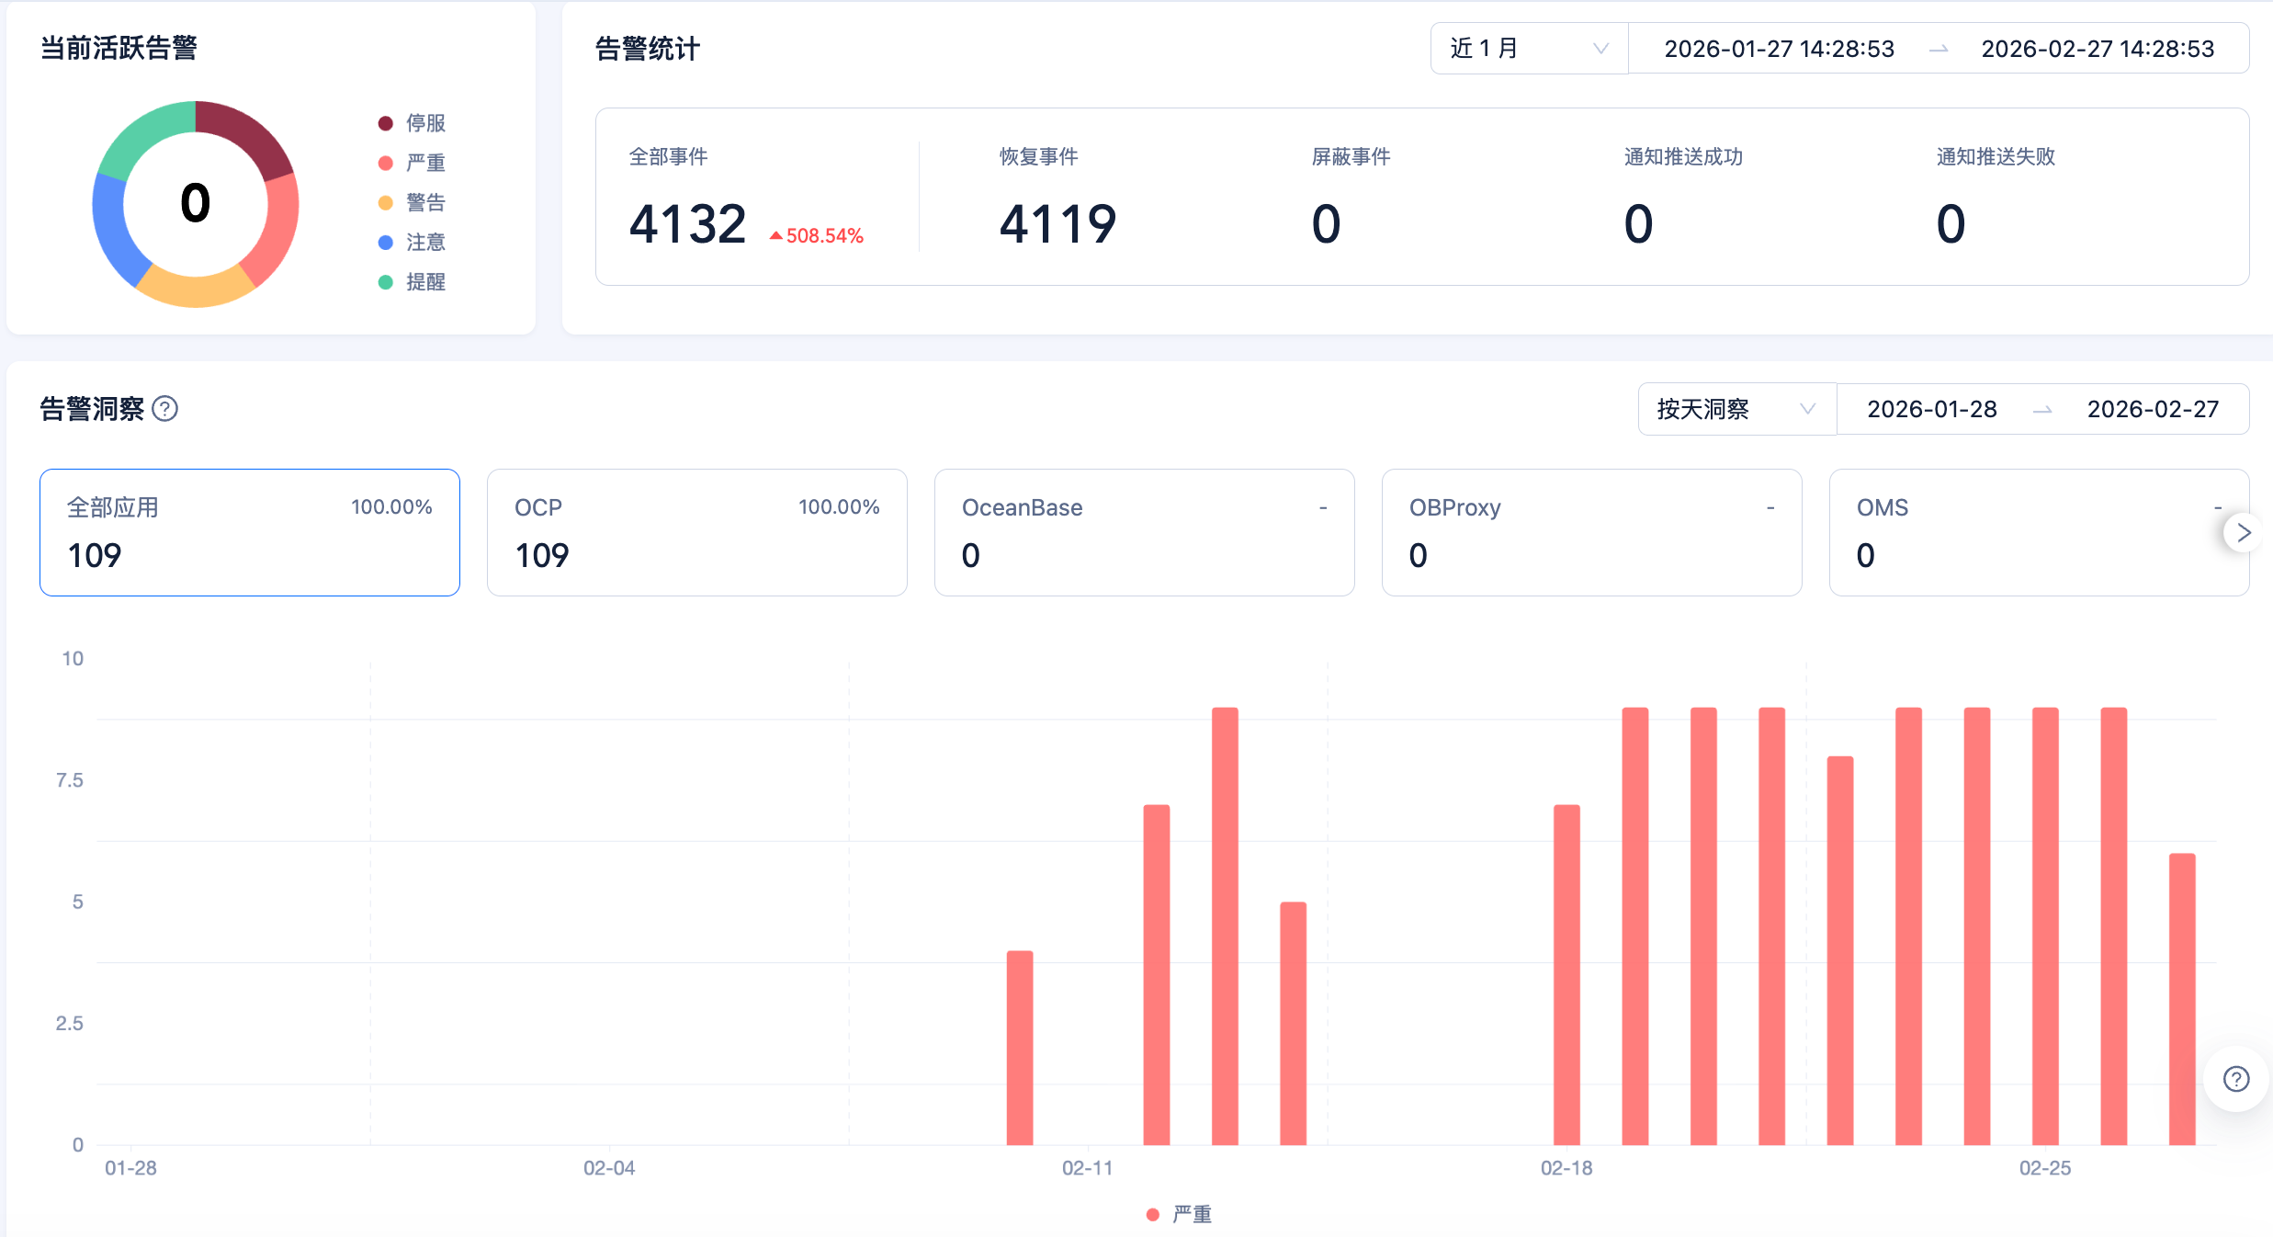Click the red 508.54% increase indicator
The height and width of the screenshot is (1237, 2273).
[x=817, y=236]
